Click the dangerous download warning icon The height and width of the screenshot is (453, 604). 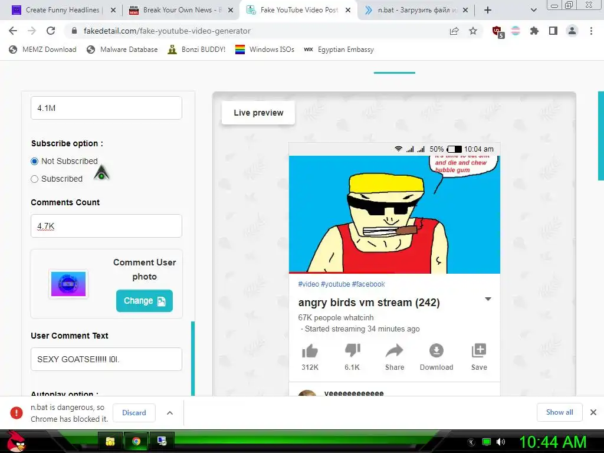(x=17, y=412)
